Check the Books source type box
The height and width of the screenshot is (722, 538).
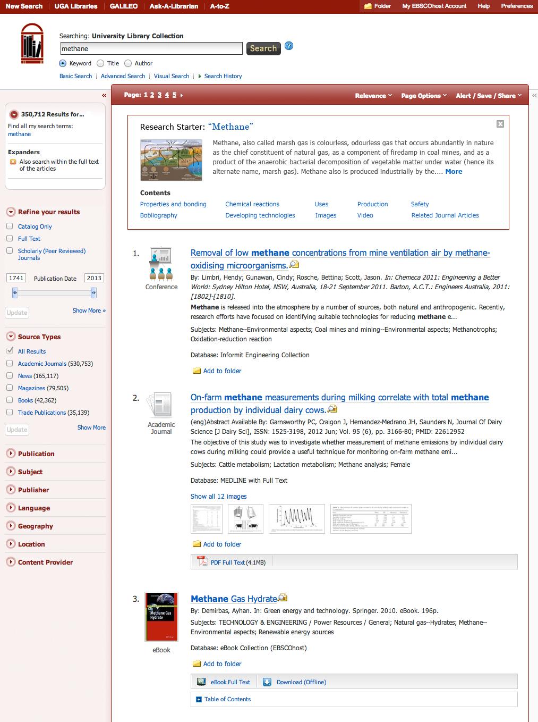[x=10, y=400]
